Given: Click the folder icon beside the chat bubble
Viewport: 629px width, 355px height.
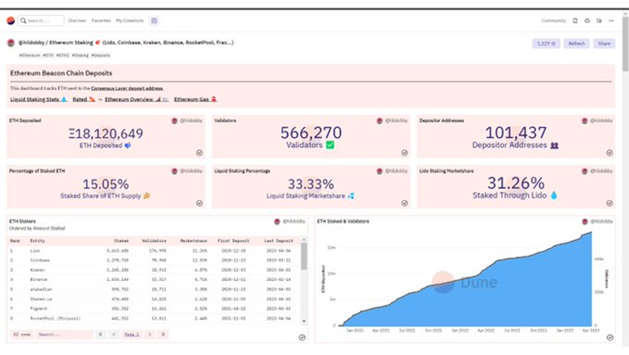Looking at the screenshot, I should coord(599,20).
